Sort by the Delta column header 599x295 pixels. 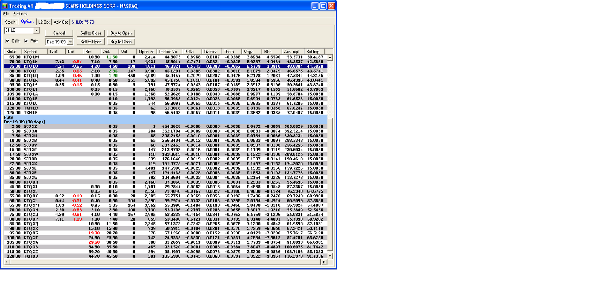192,52
